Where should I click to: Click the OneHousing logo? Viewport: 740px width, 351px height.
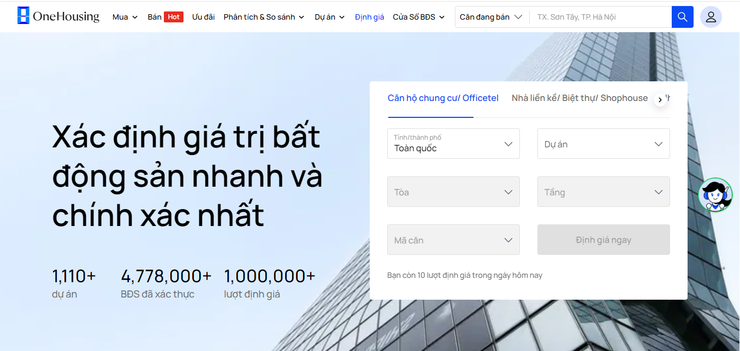tap(58, 16)
